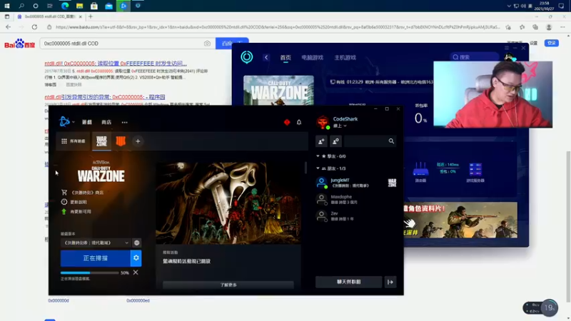Collapse the favorites 0/0 group
This screenshot has height=321, width=571.
click(318, 156)
